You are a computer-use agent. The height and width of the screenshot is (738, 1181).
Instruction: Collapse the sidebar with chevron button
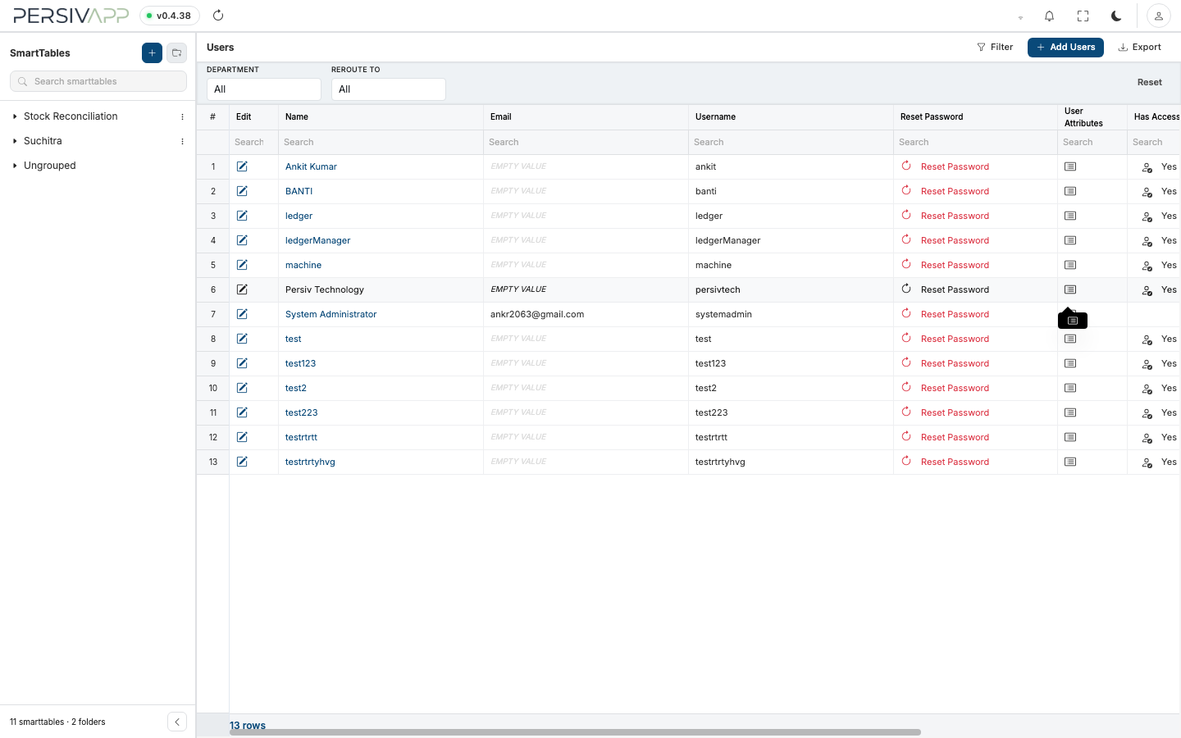177,722
